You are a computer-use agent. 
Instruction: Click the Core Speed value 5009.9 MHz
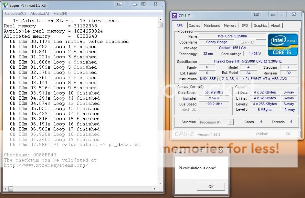tap(214, 93)
